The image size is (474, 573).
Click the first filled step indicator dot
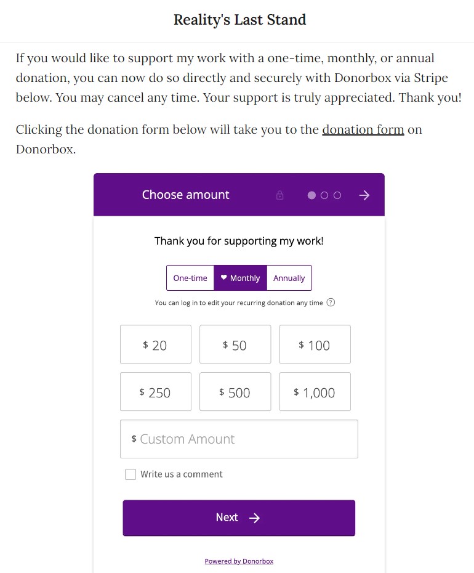coord(311,195)
